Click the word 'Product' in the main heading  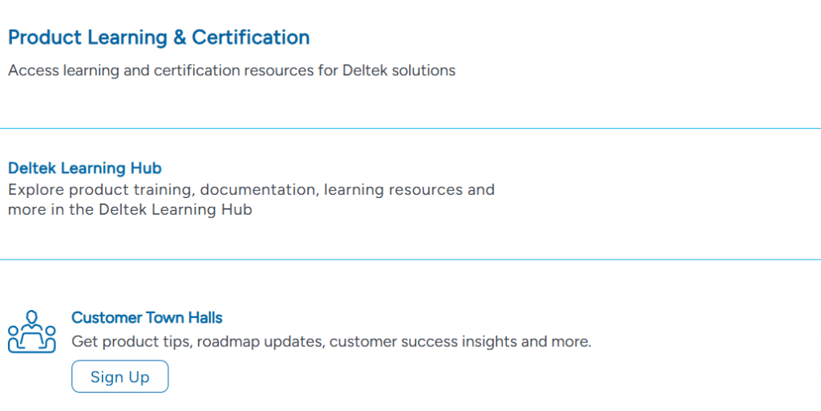(x=45, y=37)
